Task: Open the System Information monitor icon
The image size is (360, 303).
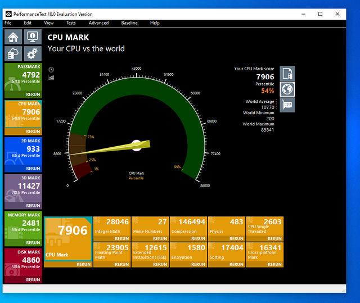Action: [33, 37]
